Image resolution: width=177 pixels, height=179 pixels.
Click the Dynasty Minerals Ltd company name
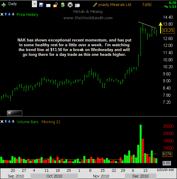[115, 5]
